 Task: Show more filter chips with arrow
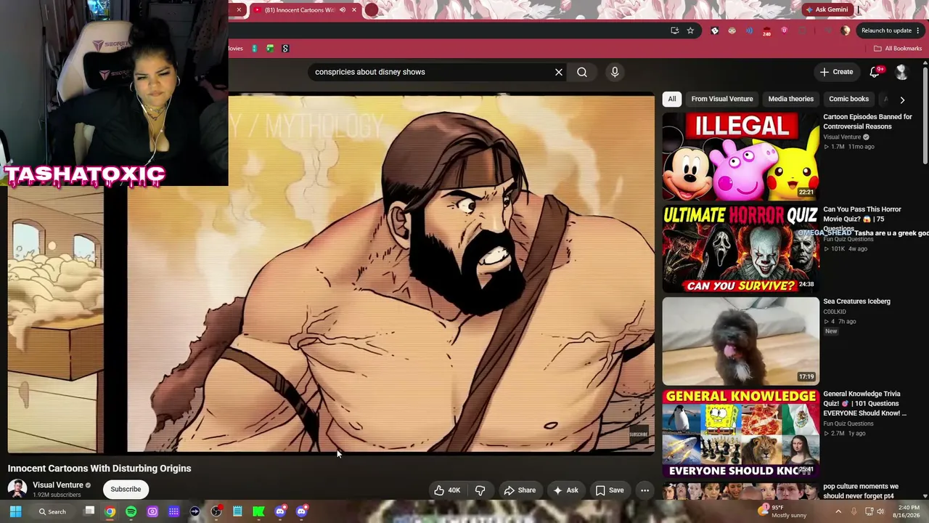tap(902, 100)
